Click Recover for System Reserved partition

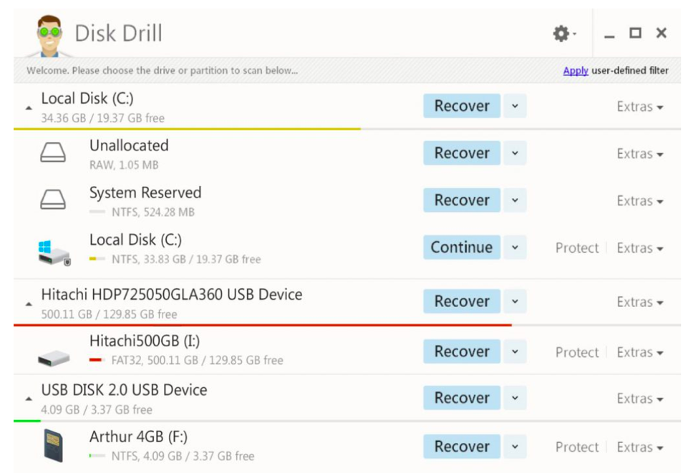[x=462, y=200]
